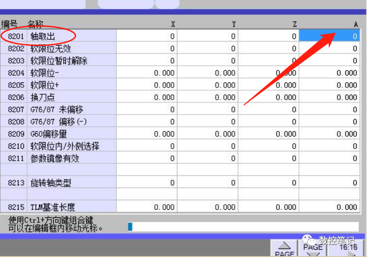Click the PAGE up arrow button
Viewport: 367px width, 257px height.
pyautogui.click(x=284, y=248)
